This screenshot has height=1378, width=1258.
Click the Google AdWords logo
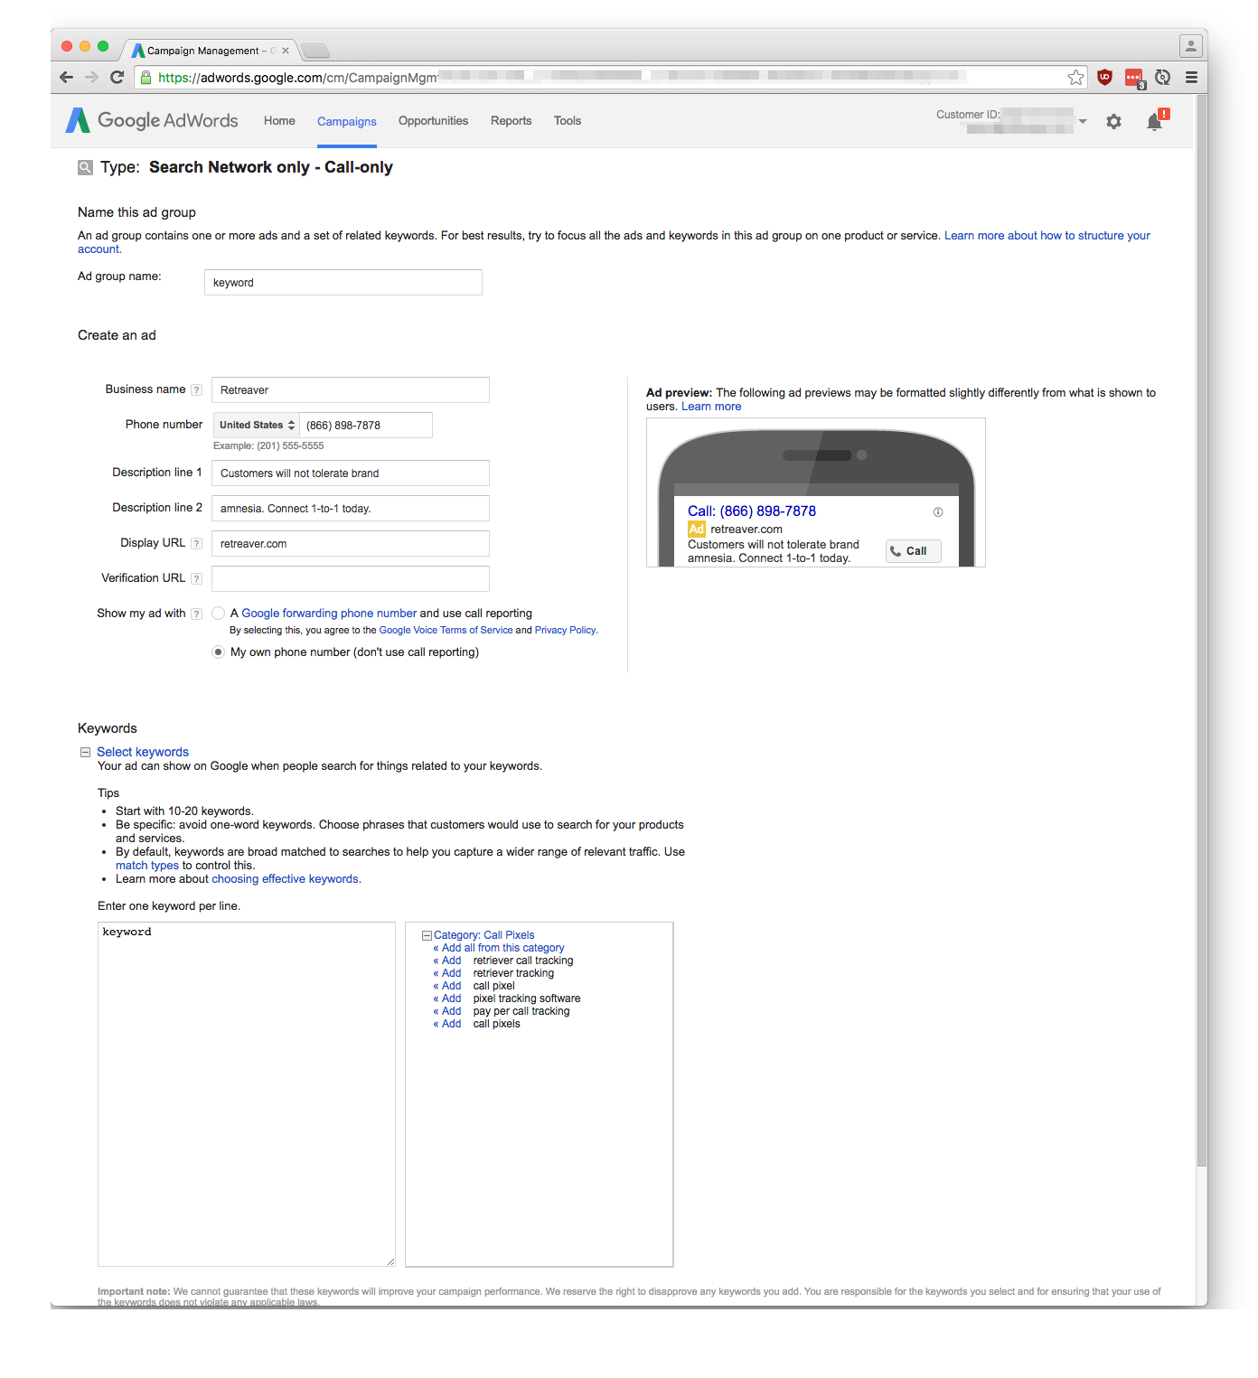(x=152, y=120)
